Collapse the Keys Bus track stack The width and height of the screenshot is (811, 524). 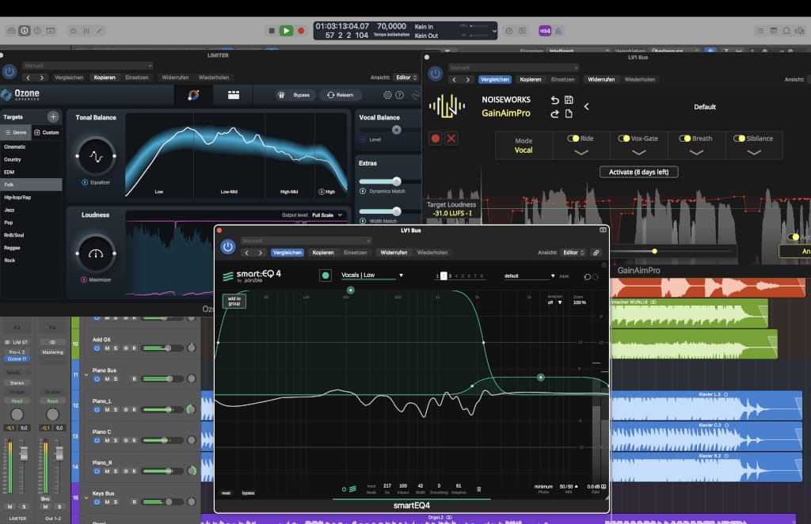point(86,498)
